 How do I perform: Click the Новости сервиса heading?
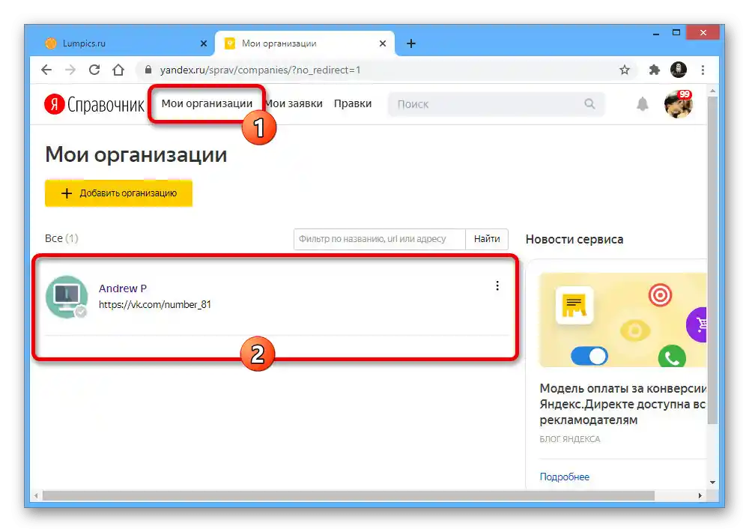pyautogui.click(x=574, y=240)
